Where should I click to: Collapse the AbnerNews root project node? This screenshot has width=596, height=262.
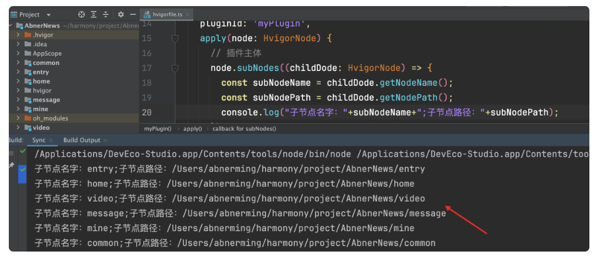pos(12,26)
